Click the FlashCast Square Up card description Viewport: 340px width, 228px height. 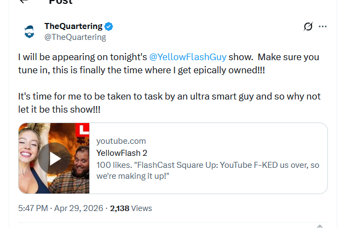click(x=208, y=171)
